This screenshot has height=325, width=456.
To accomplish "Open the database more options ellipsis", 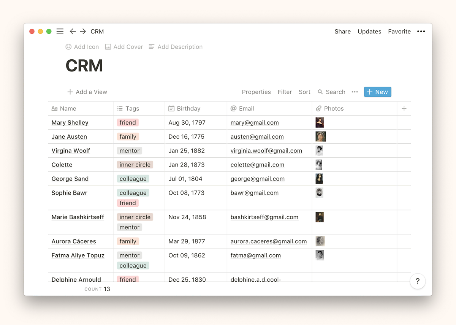I will (x=355, y=92).
